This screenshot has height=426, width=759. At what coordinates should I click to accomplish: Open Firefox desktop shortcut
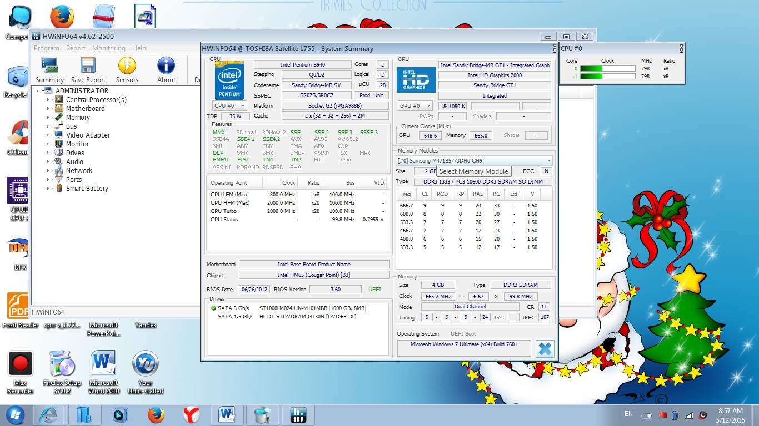pyautogui.click(x=62, y=17)
